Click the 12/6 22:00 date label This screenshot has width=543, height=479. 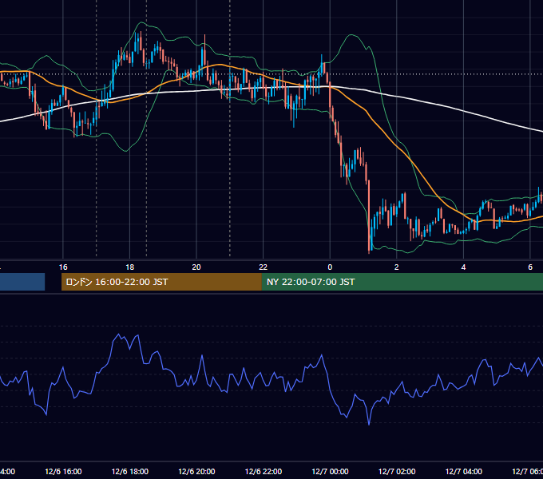(264, 471)
